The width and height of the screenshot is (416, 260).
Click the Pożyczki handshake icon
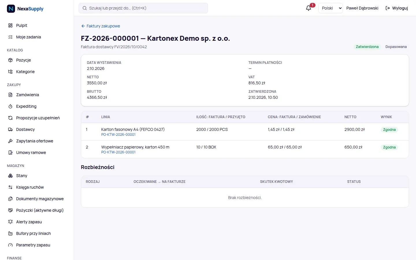click(x=10, y=210)
